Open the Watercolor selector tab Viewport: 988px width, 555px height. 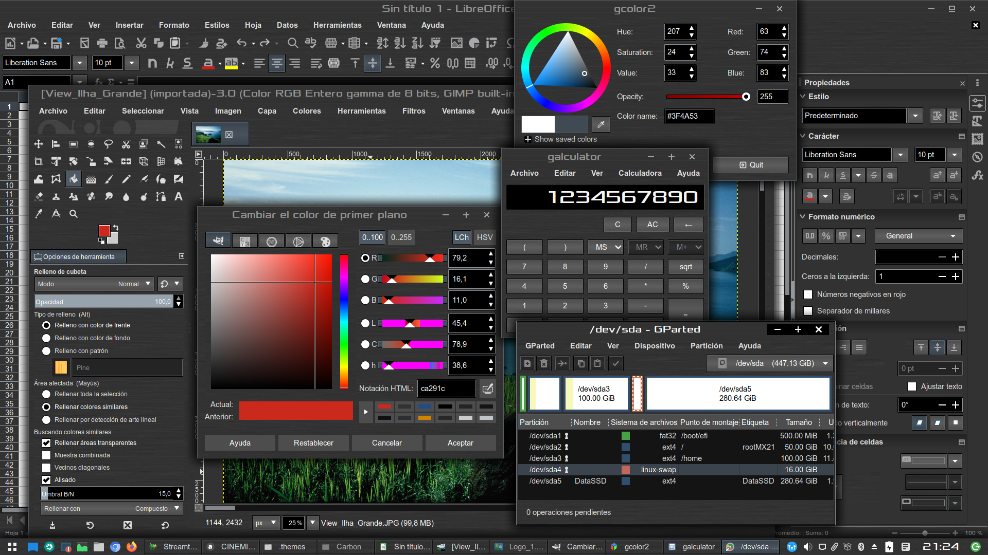[x=272, y=241]
